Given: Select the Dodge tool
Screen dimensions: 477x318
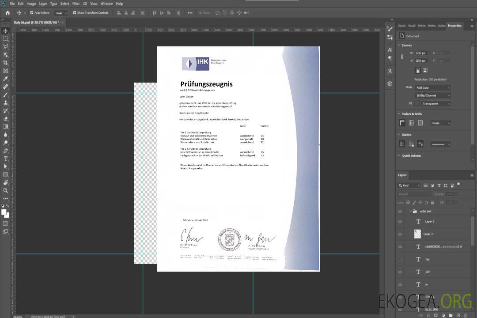Looking at the screenshot, I should [5, 142].
